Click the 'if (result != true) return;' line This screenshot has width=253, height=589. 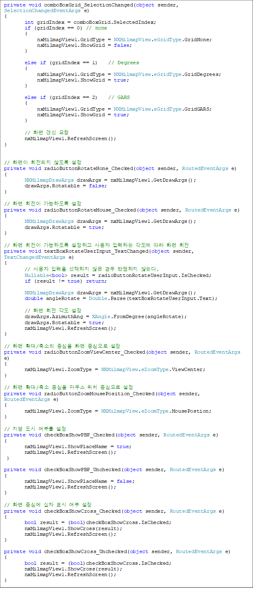[65, 281]
